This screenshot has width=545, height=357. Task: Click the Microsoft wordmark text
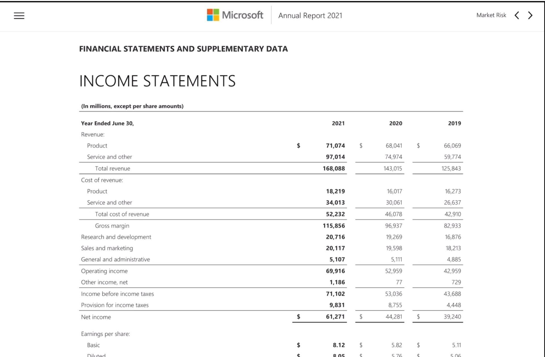[x=242, y=15]
